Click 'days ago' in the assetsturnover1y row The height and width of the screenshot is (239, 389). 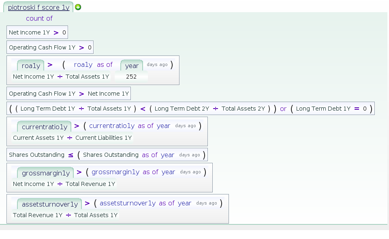(207, 203)
